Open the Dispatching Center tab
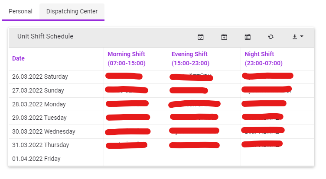326x179 pixels. click(x=72, y=11)
